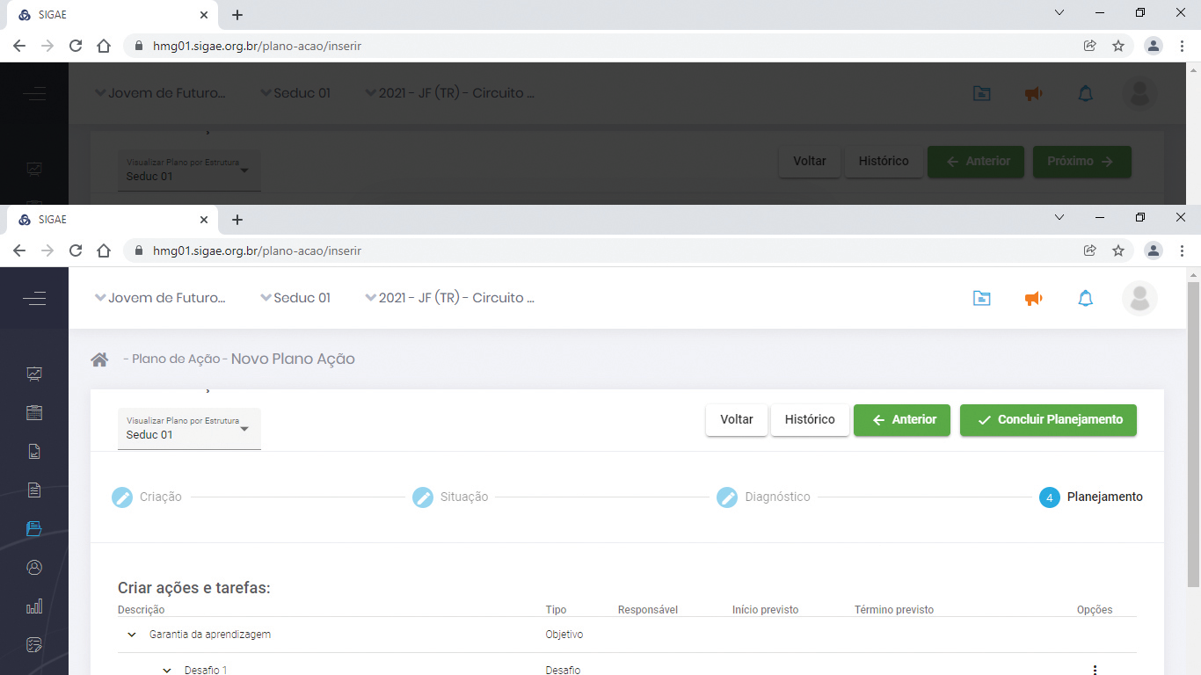Open the checklist-with-pencil sidebar icon
The height and width of the screenshot is (675, 1201).
pyautogui.click(x=34, y=644)
